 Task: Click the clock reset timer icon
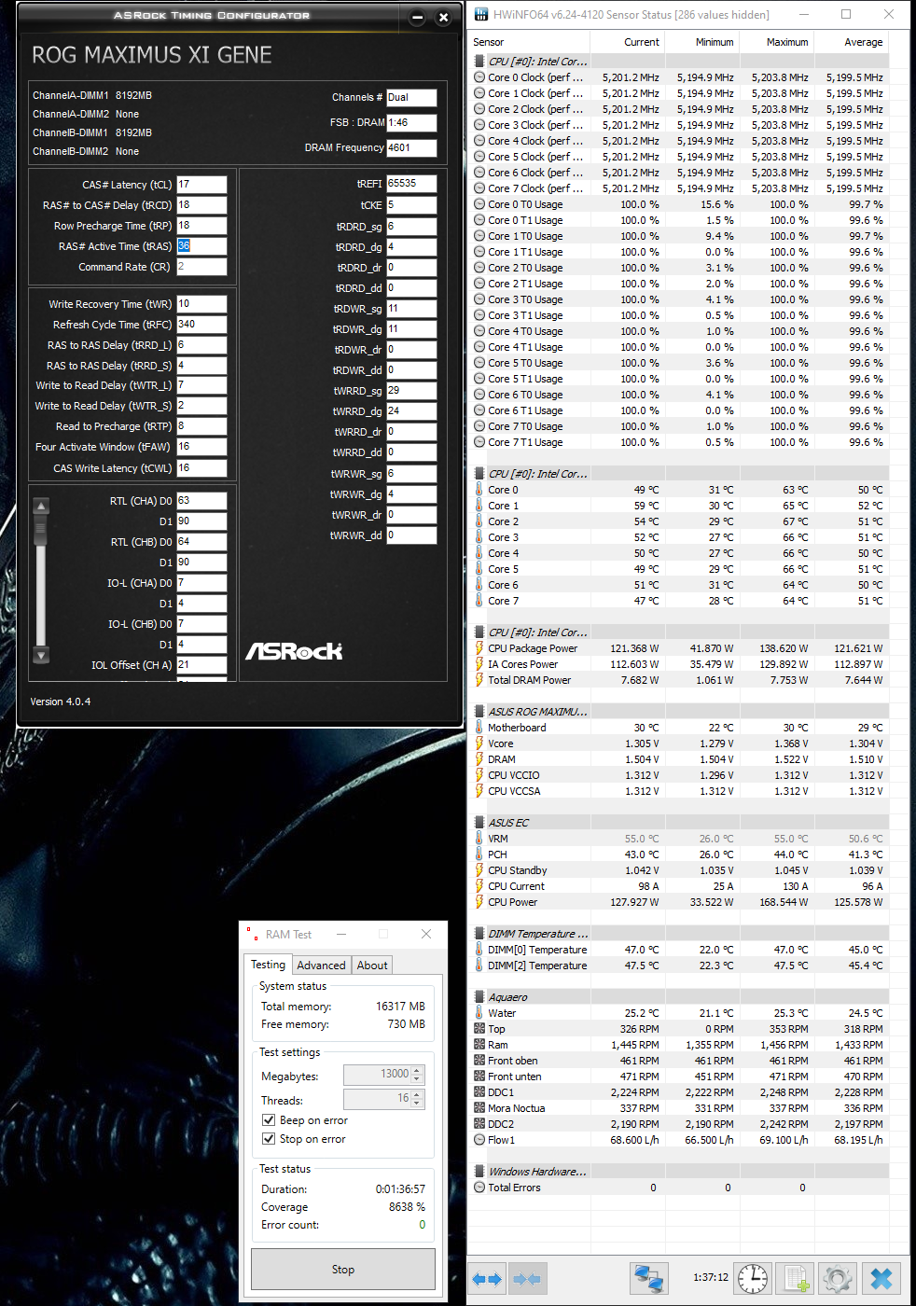click(753, 1279)
